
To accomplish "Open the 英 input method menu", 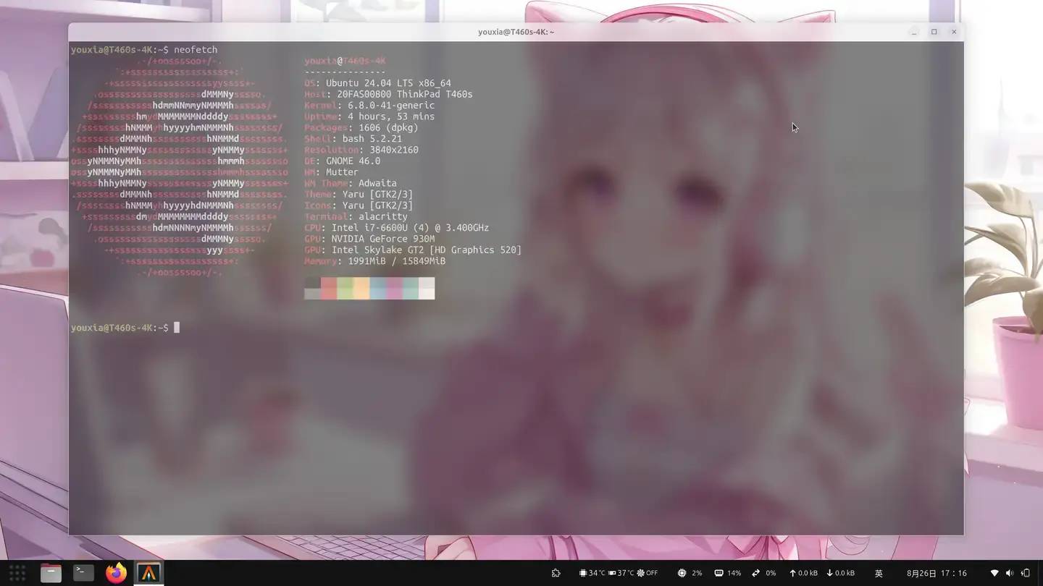I will point(879,573).
